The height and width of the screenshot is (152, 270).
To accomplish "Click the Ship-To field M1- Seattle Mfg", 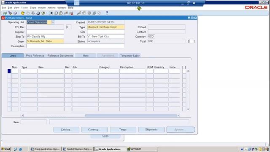I will click(45, 37).
